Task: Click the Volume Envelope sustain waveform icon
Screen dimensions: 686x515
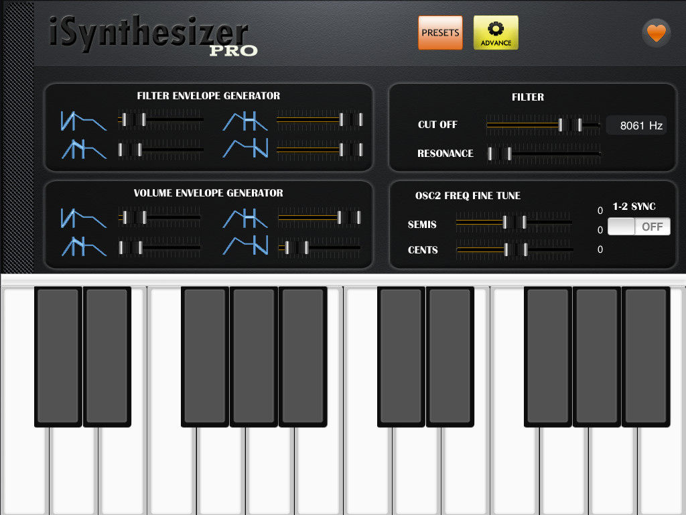Action: pyautogui.click(x=245, y=218)
